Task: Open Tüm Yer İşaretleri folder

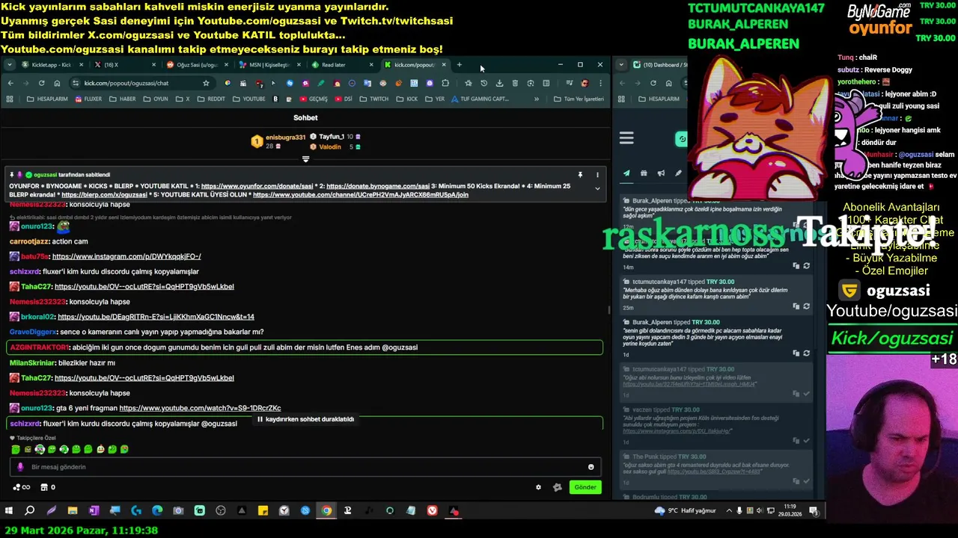Action: tap(579, 99)
